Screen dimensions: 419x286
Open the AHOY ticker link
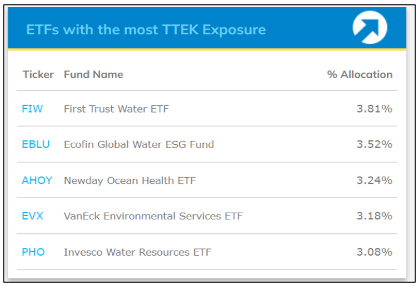pyautogui.click(x=37, y=180)
